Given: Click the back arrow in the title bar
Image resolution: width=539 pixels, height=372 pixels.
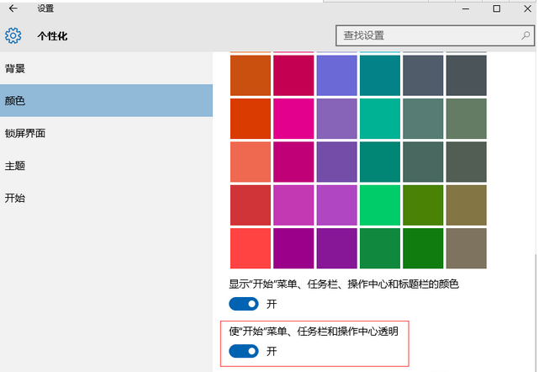Looking at the screenshot, I should click(13, 8).
